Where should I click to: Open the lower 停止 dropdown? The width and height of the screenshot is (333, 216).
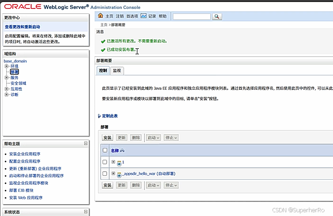coord(171,185)
